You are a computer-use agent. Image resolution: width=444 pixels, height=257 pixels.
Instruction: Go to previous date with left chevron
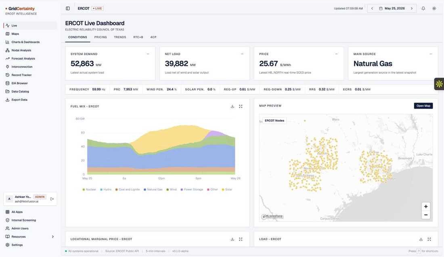point(372,8)
